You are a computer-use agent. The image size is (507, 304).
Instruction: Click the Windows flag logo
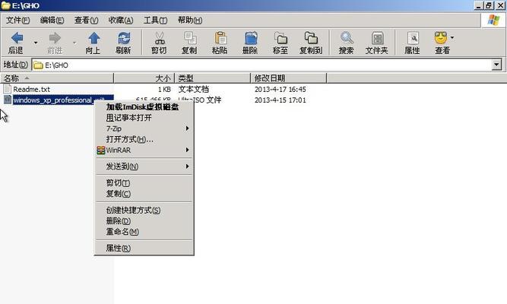493,21
